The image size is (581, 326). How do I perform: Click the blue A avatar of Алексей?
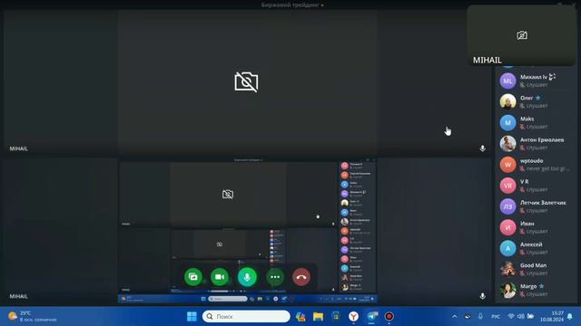507,248
